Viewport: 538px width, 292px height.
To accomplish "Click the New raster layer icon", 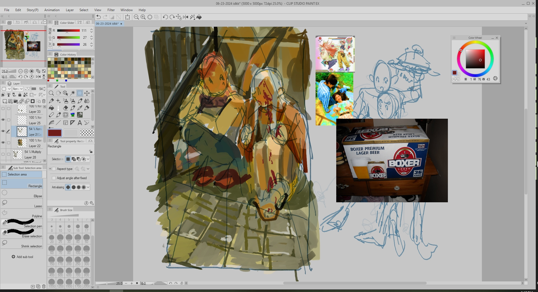I will pyautogui.click(x=5, y=101).
